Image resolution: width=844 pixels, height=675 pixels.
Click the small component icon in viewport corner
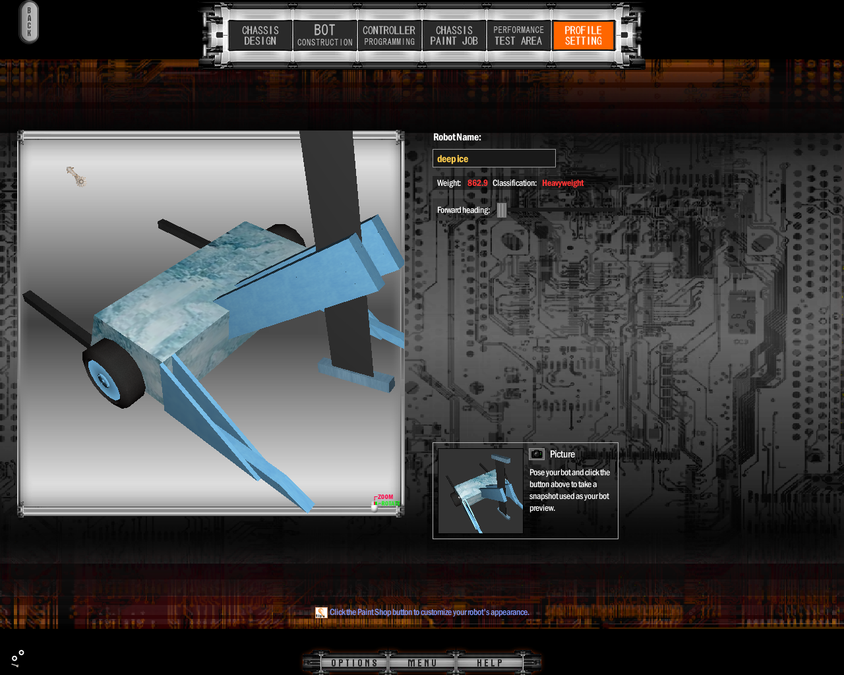[76, 176]
